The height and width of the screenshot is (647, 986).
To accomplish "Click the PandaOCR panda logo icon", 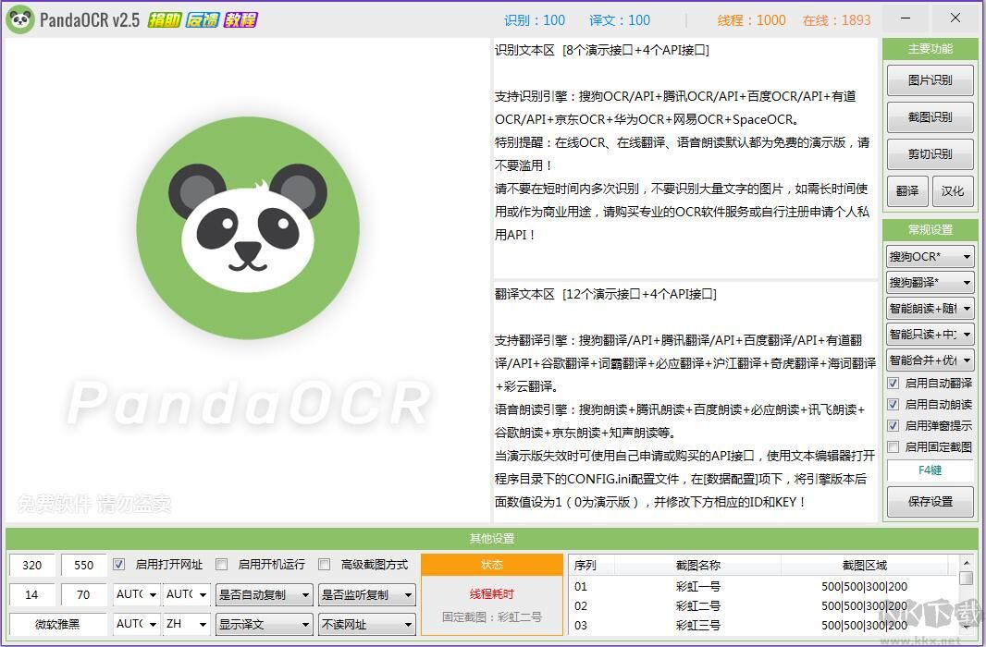I will (20, 18).
